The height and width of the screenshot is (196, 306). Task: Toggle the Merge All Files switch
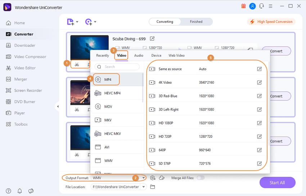[201, 178]
